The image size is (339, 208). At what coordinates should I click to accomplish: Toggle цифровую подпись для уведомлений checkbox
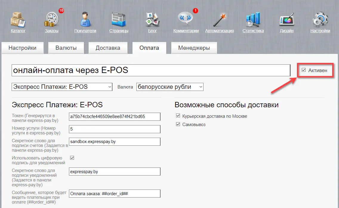72,158
